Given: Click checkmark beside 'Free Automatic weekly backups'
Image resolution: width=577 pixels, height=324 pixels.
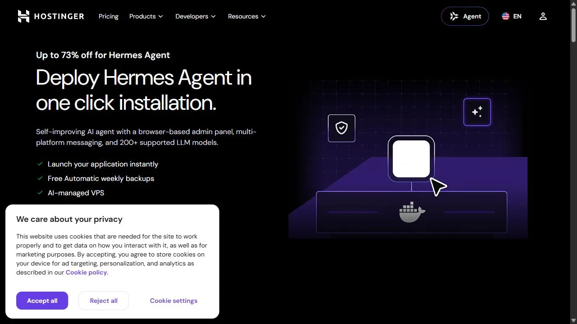Looking at the screenshot, I should [x=40, y=178].
